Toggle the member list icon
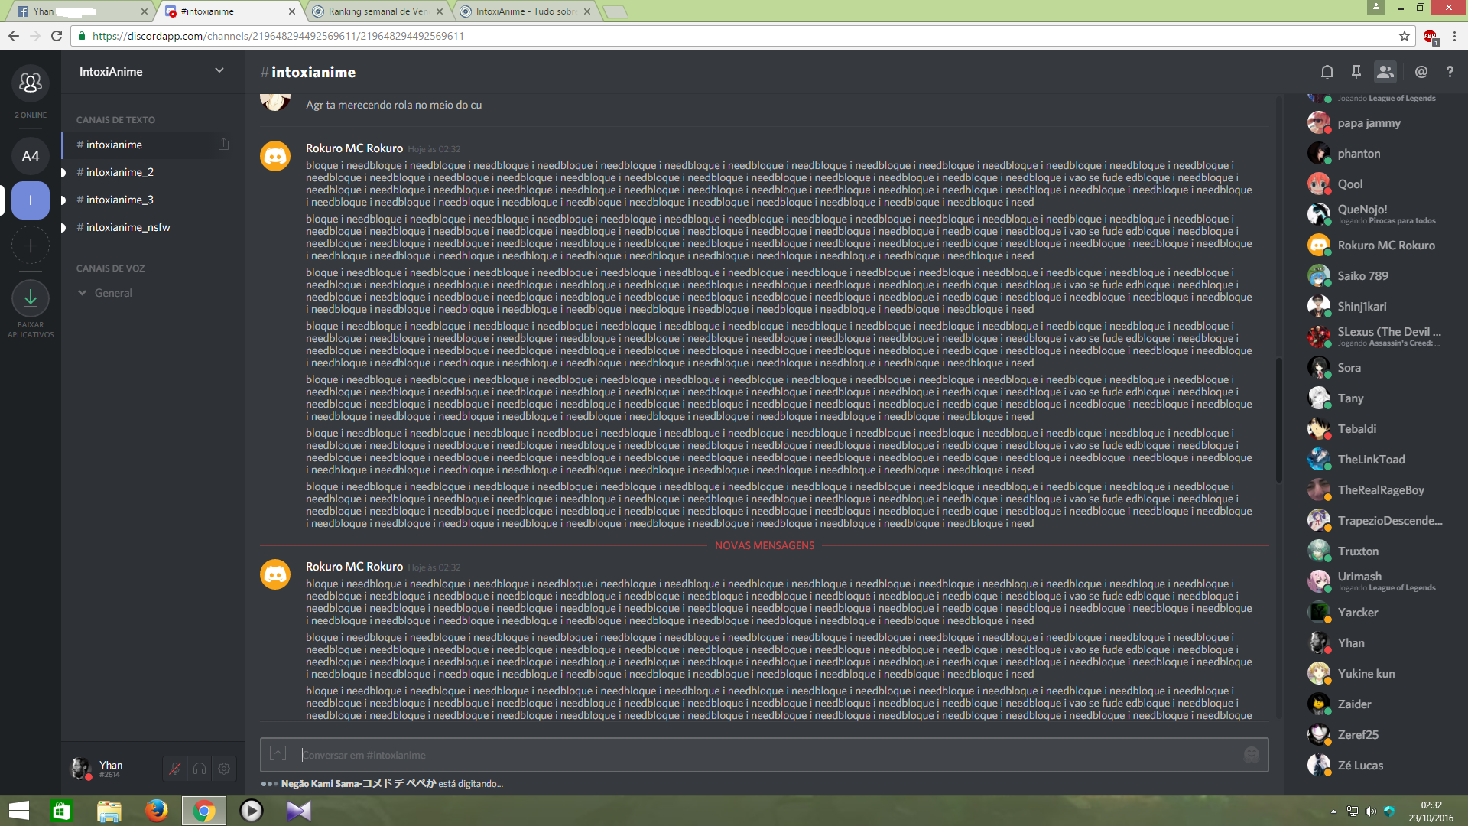Viewport: 1468px width, 826px height. tap(1385, 72)
